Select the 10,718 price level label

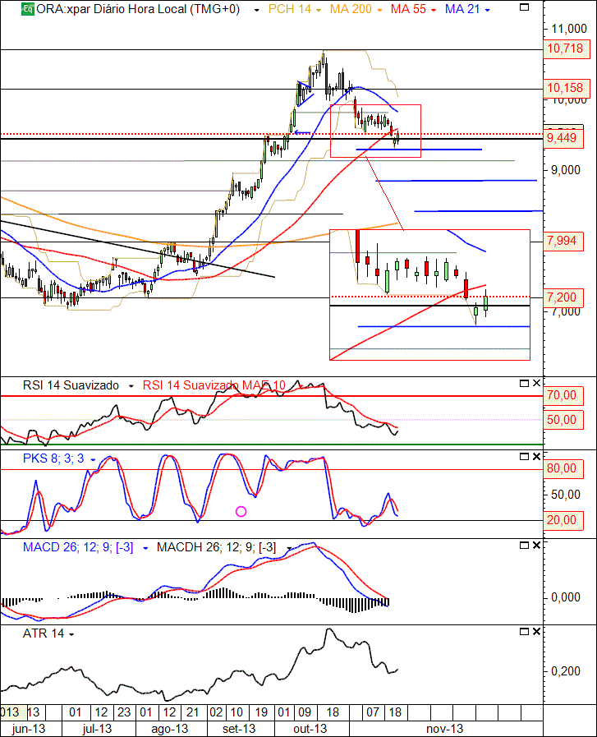[x=567, y=48]
